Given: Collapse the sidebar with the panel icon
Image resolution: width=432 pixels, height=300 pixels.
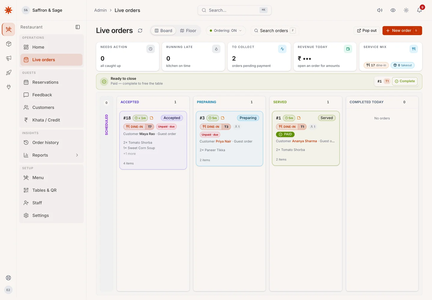Looking at the screenshot, I should (x=78, y=27).
